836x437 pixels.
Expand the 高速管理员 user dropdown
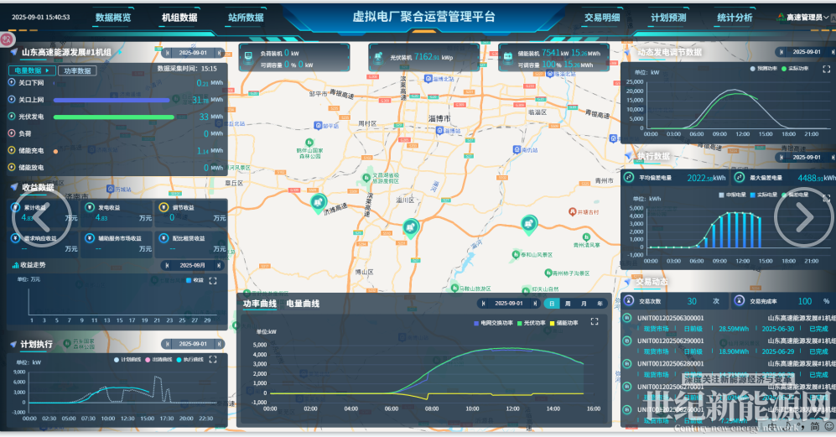pyautogui.click(x=806, y=17)
